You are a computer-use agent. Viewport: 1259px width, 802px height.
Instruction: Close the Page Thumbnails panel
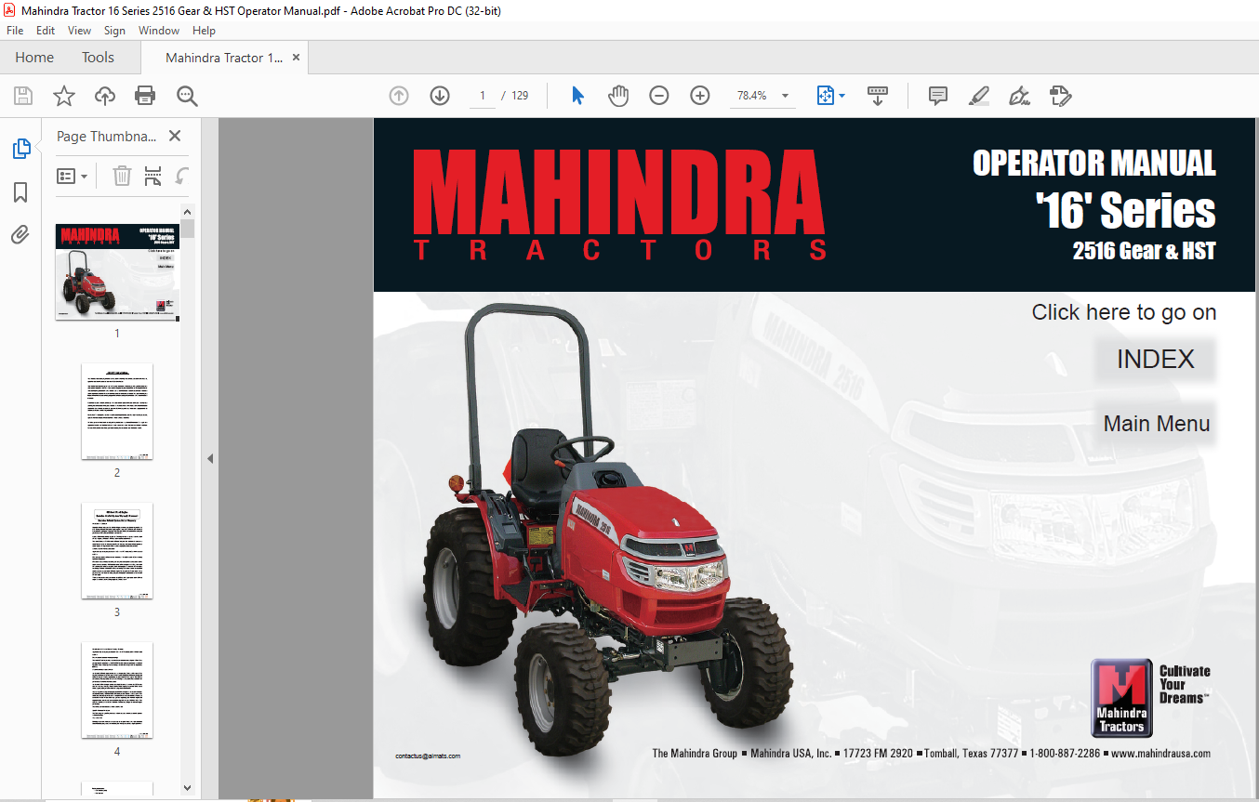pos(174,136)
